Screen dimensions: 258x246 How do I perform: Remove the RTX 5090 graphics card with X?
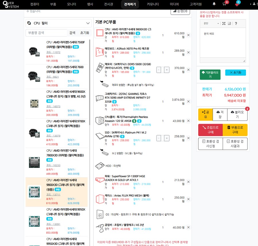(x=188, y=101)
